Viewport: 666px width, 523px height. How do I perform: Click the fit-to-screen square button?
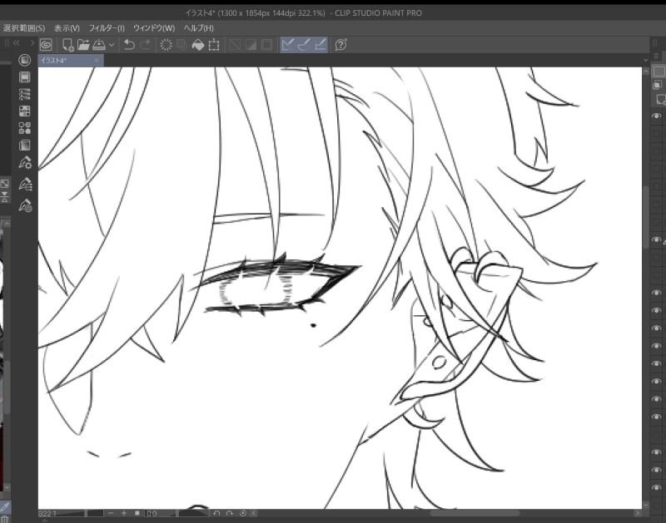(137, 513)
